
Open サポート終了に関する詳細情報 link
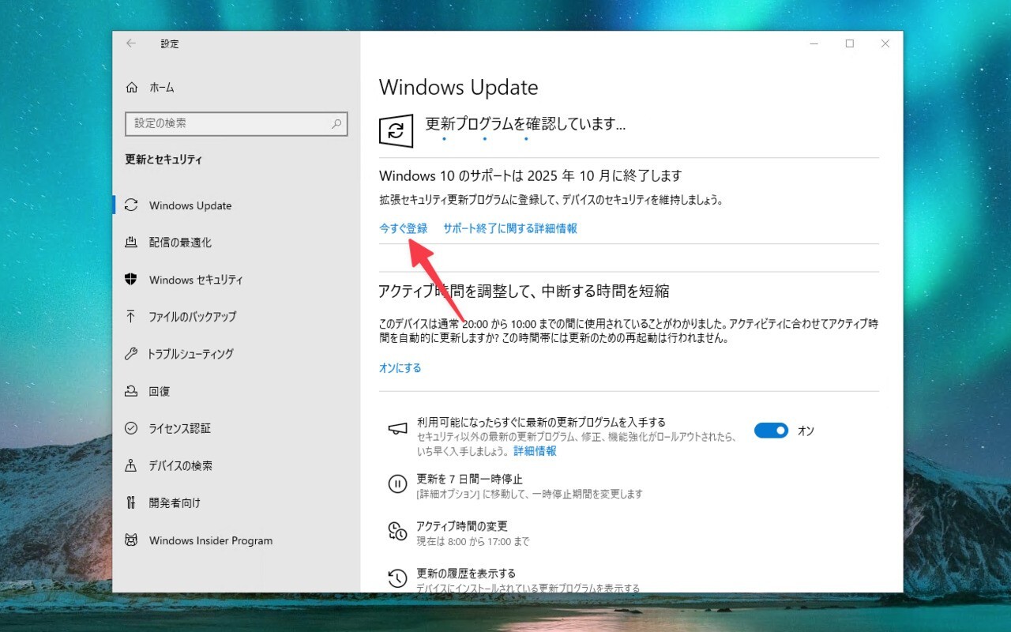(510, 228)
